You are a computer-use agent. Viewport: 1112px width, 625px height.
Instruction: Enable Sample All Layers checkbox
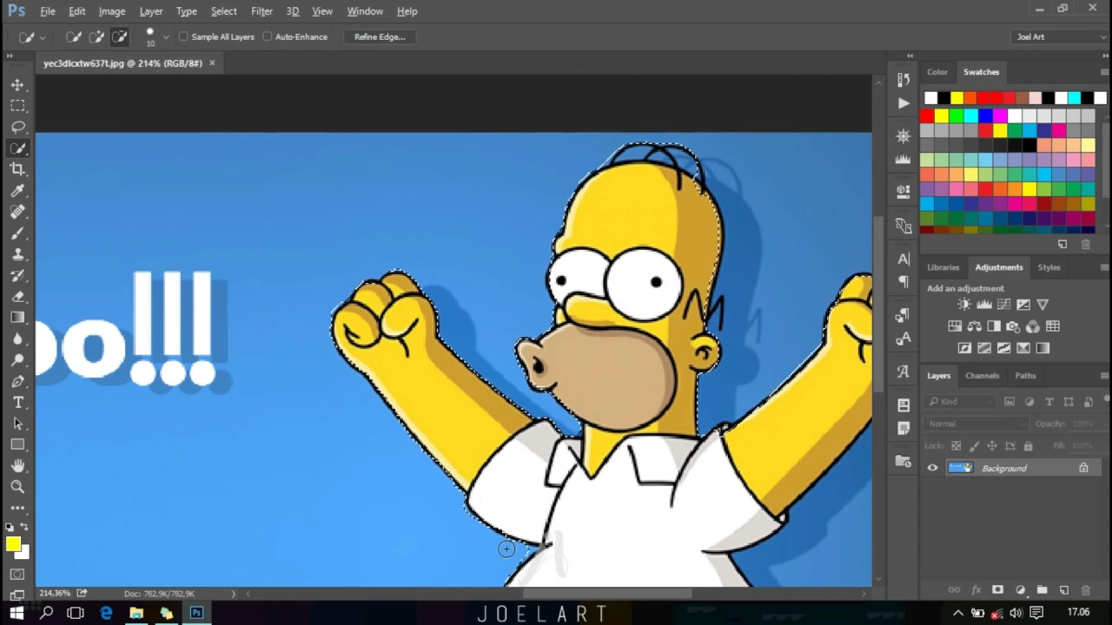pyautogui.click(x=183, y=36)
